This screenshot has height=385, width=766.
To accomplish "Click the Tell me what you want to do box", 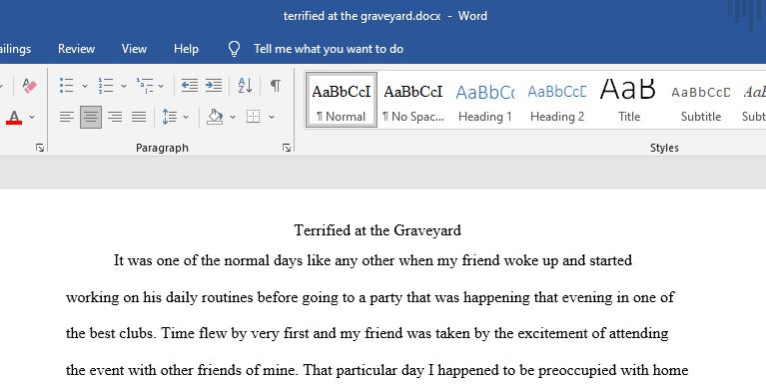I will point(329,49).
